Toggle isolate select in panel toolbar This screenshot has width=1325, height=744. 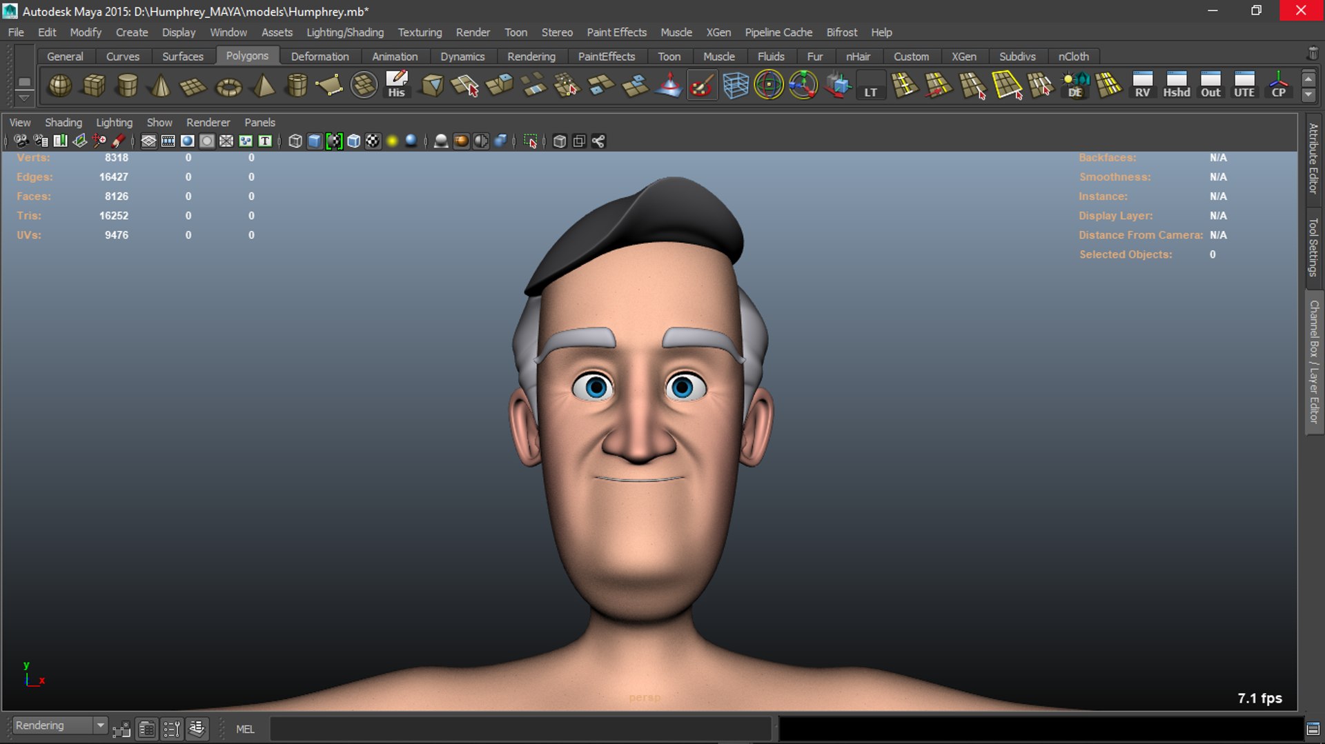coord(530,141)
